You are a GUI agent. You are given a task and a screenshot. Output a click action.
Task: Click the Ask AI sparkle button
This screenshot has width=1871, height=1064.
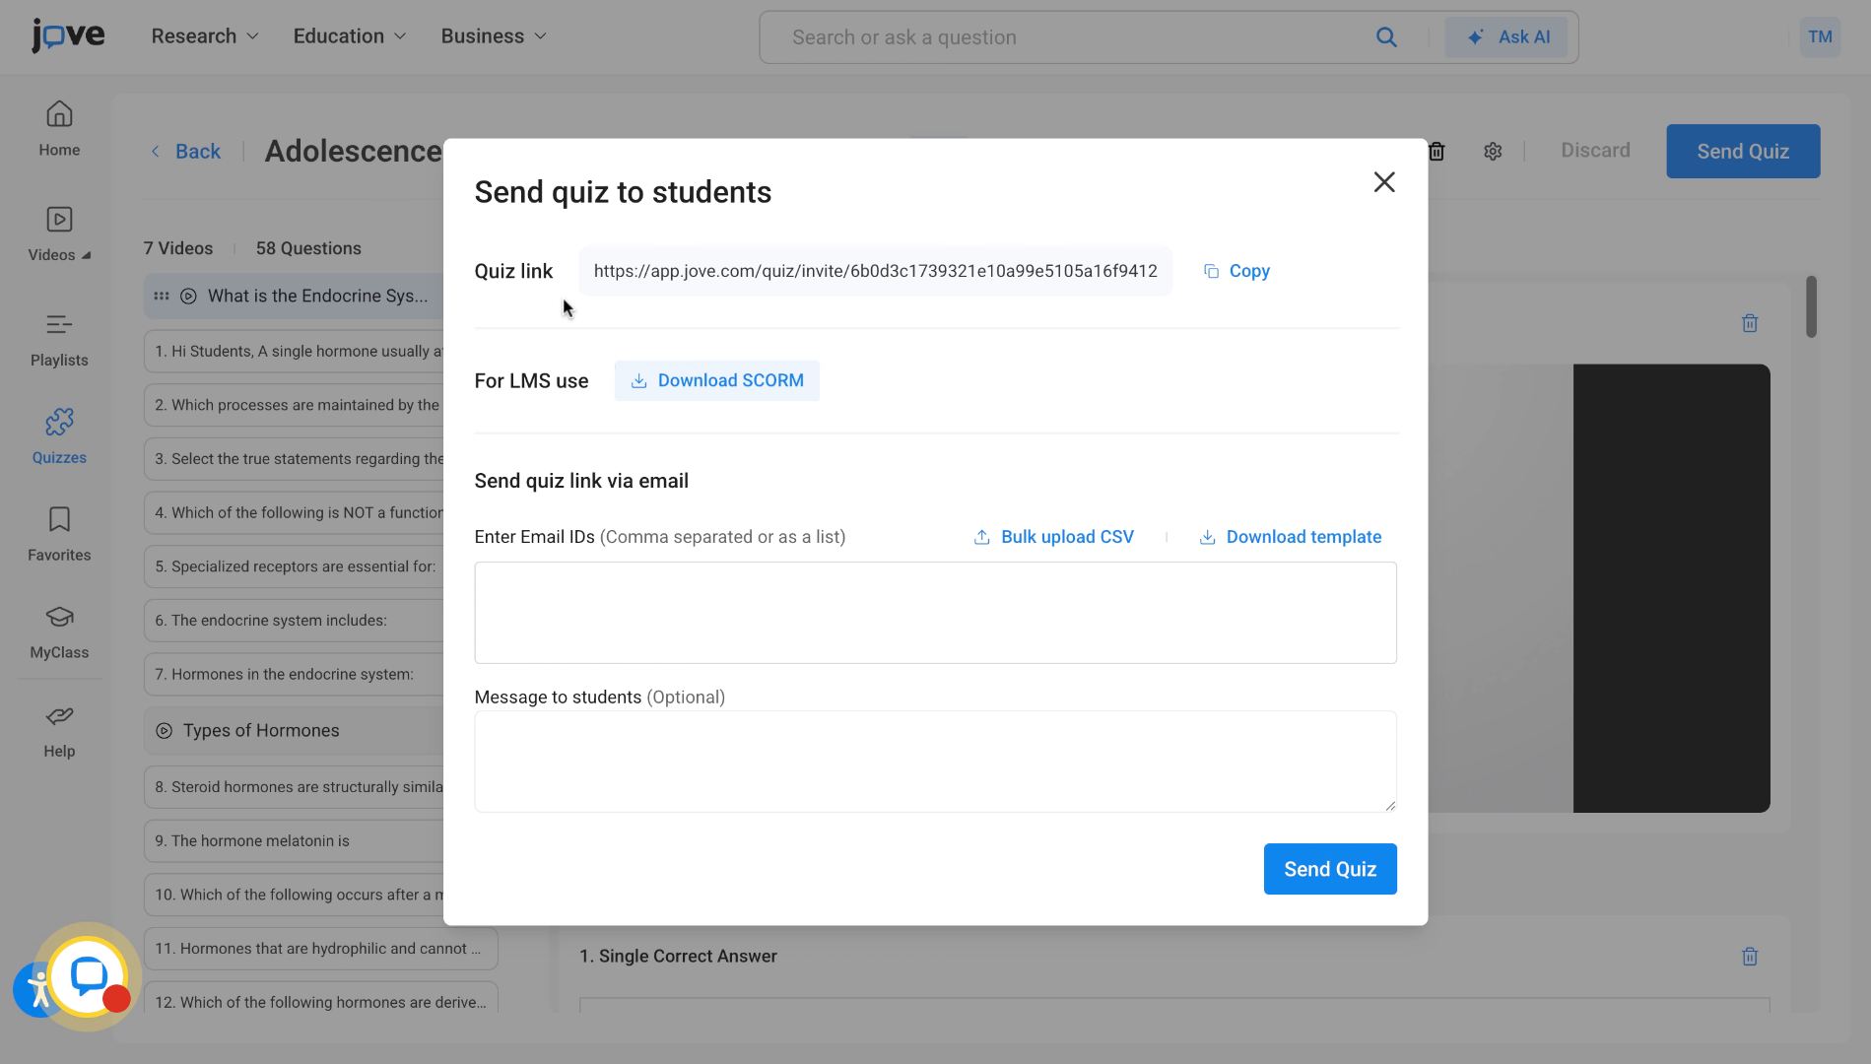(x=1506, y=37)
